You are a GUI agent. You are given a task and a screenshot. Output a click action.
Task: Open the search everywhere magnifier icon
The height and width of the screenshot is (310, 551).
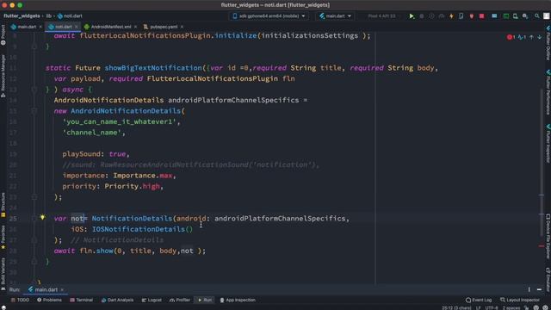click(x=537, y=16)
